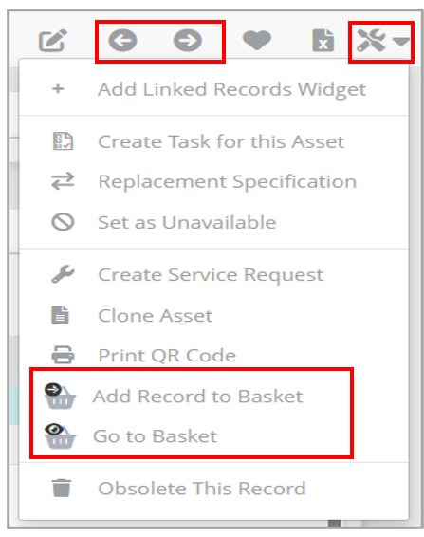This screenshot has height=537, width=424.
Task: Click the dropdown caret beside tools icon
Action: coord(400,42)
